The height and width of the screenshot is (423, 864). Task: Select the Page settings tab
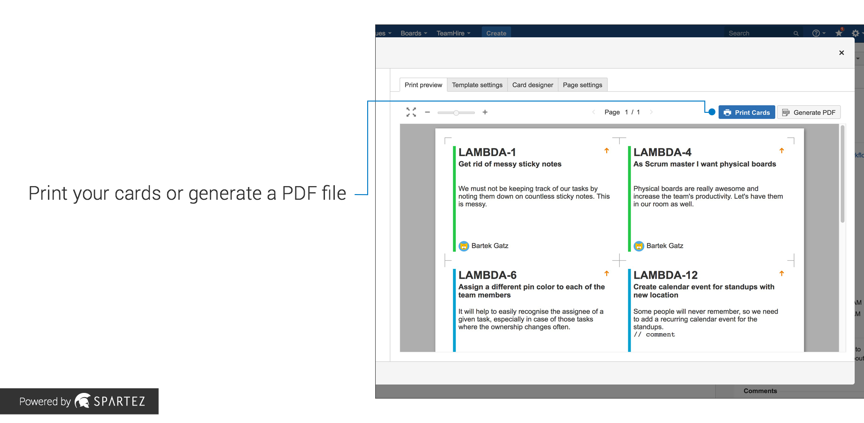click(x=582, y=85)
